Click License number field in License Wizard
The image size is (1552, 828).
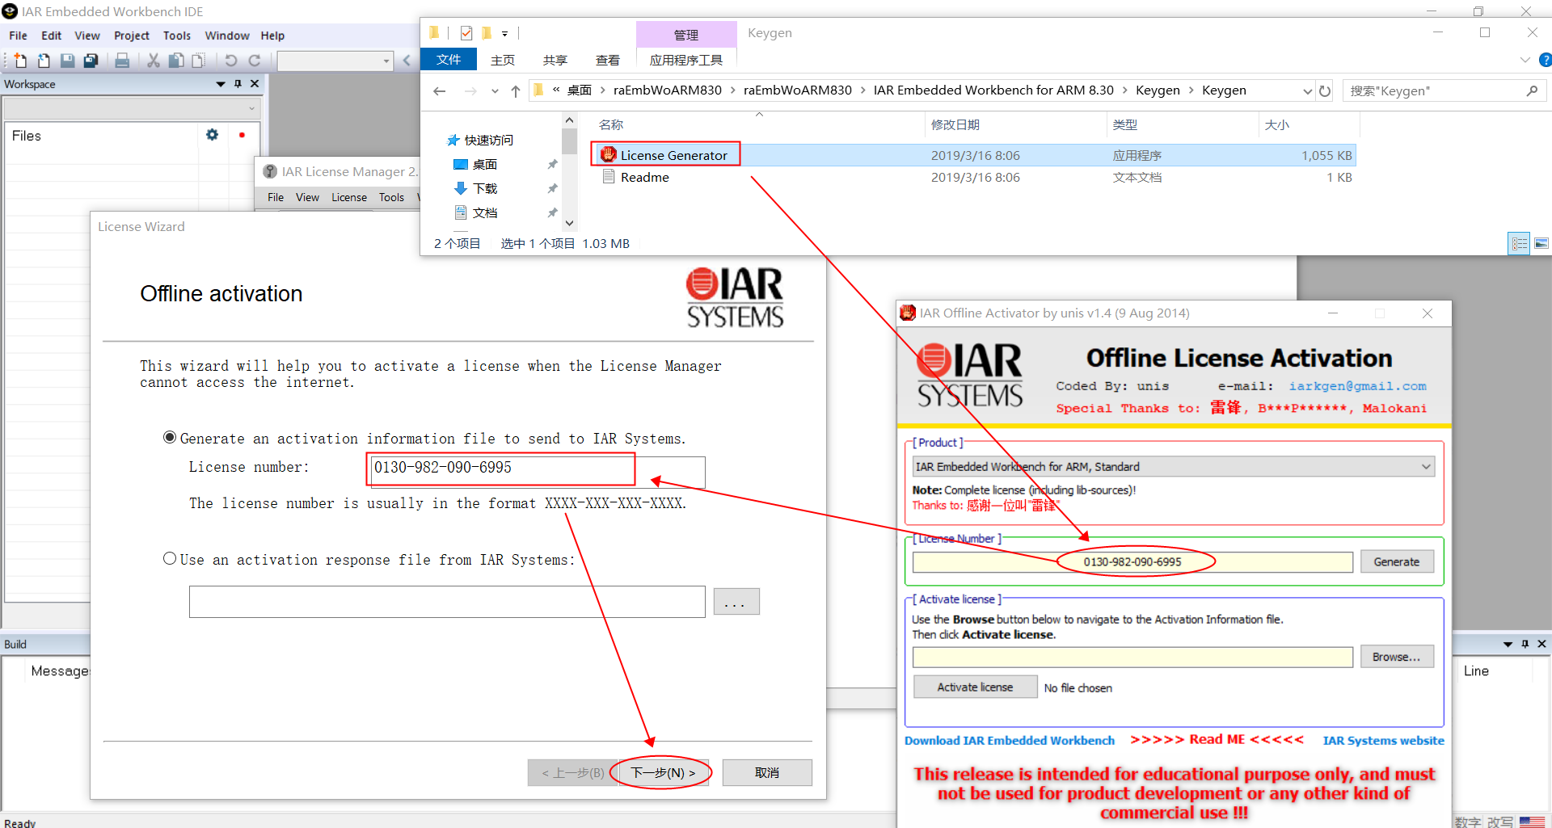(x=536, y=471)
